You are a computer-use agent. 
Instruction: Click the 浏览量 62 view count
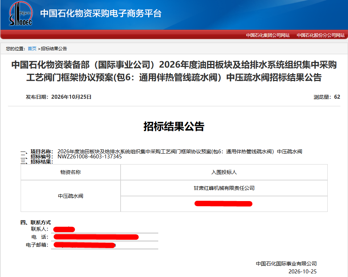pyautogui.click(x=327, y=97)
